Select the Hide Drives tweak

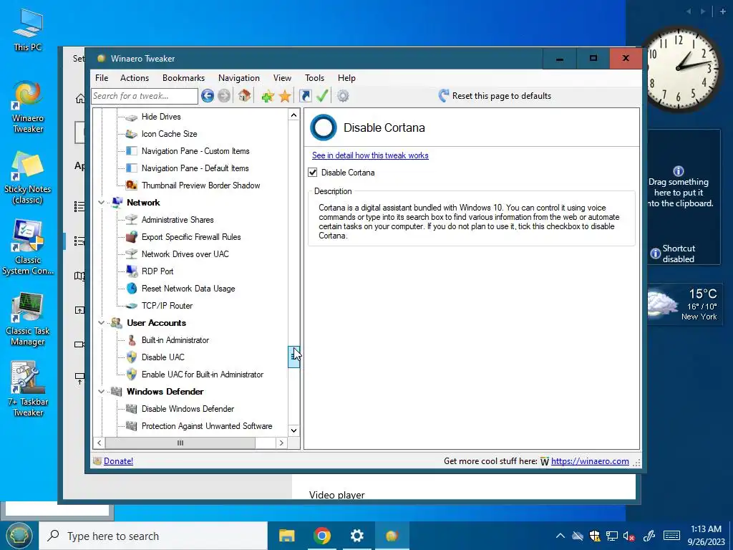point(161,117)
